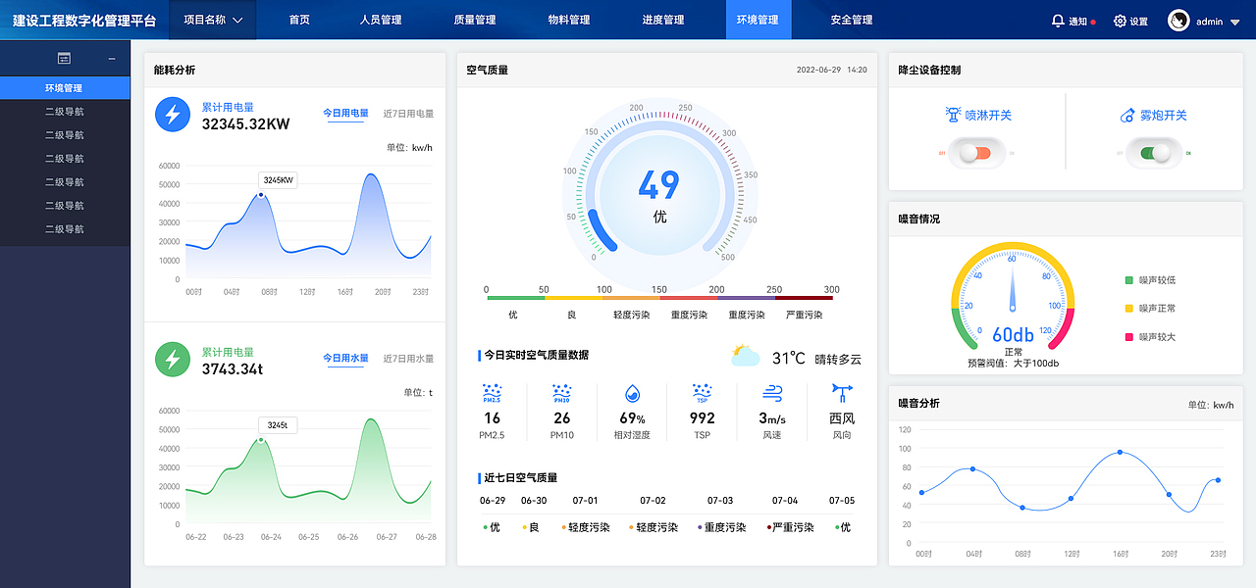Collapse the left sidebar panel
Screen dimensions: 1256x588
[x=111, y=58]
